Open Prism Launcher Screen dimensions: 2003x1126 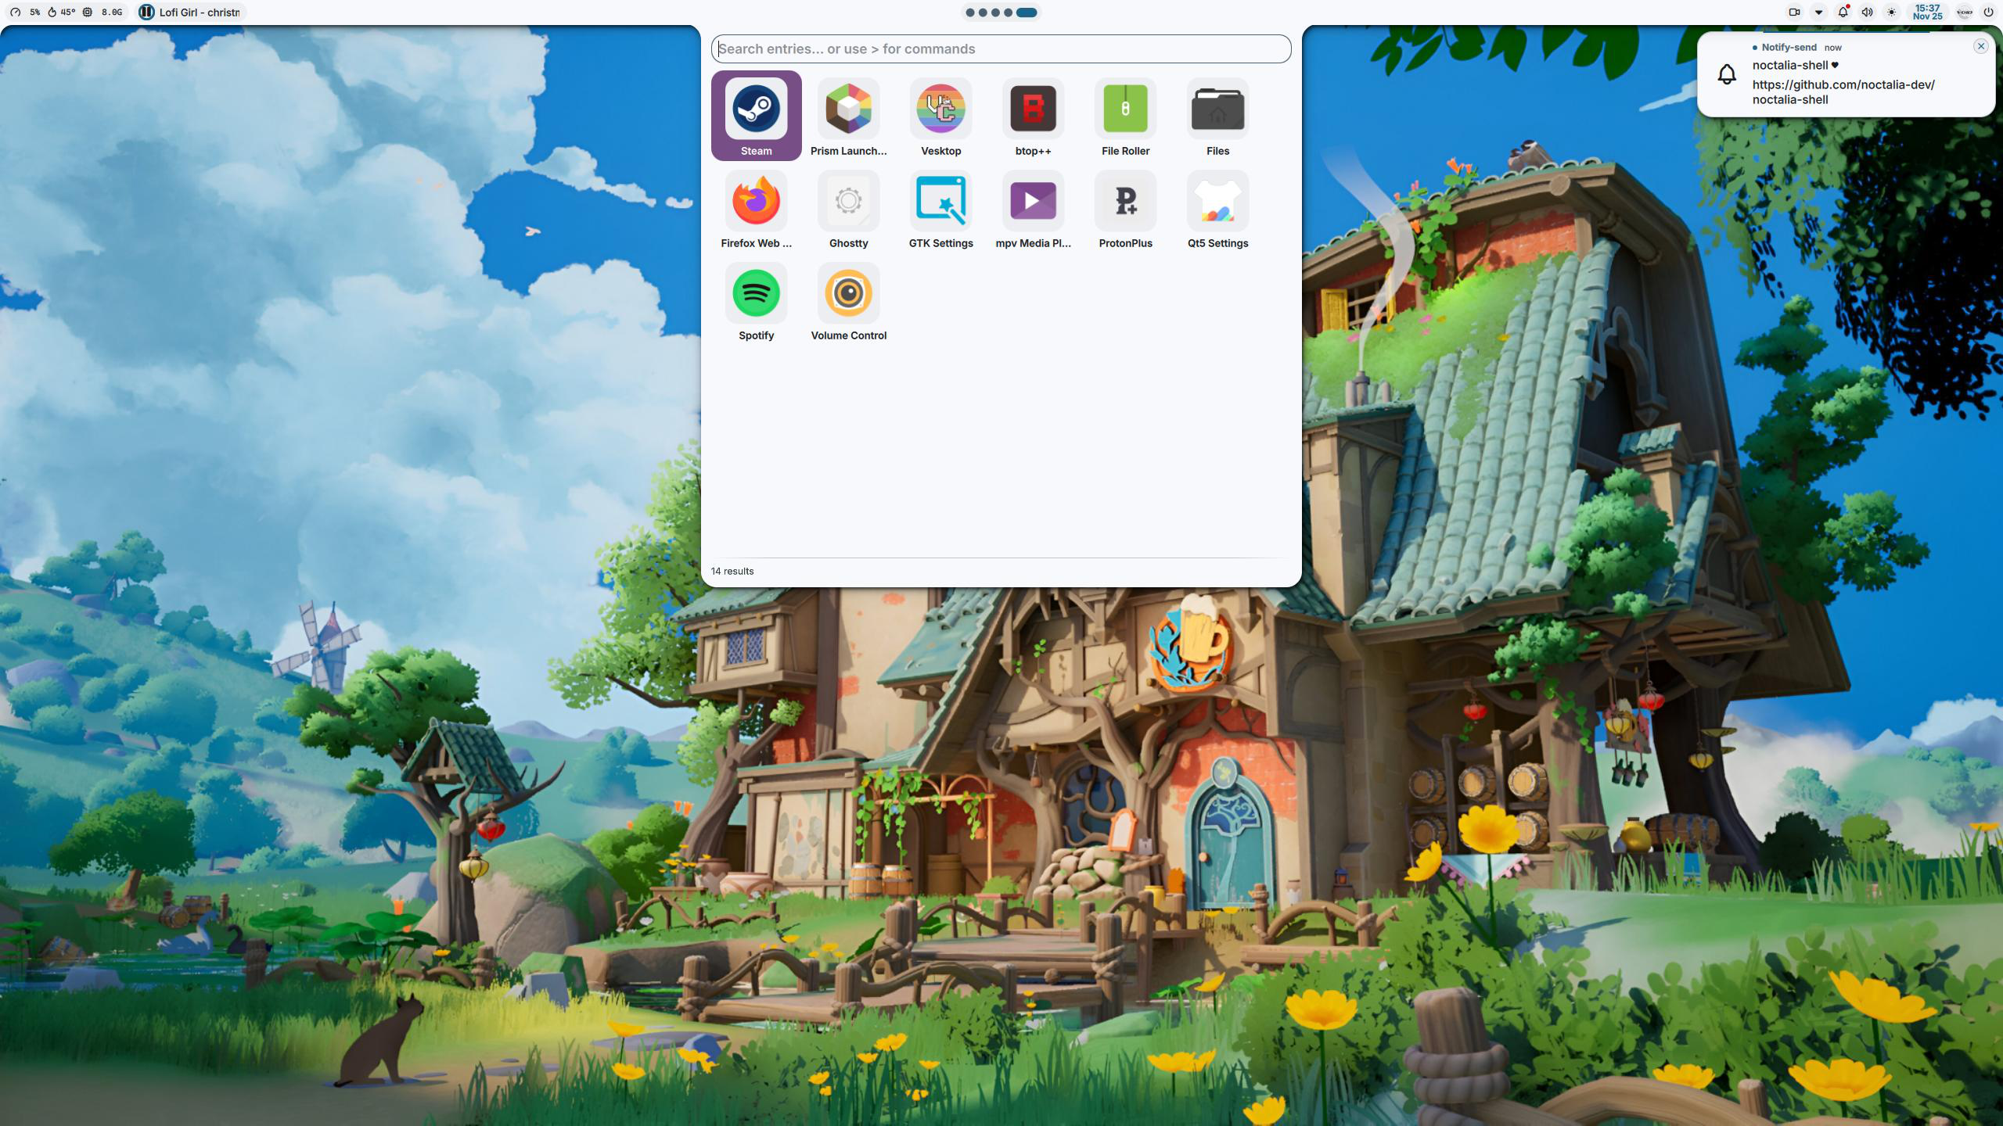pyautogui.click(x=848, y=116)
